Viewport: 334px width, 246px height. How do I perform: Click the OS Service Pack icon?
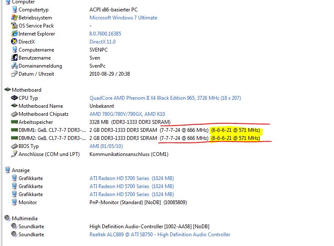click(14, 26)
